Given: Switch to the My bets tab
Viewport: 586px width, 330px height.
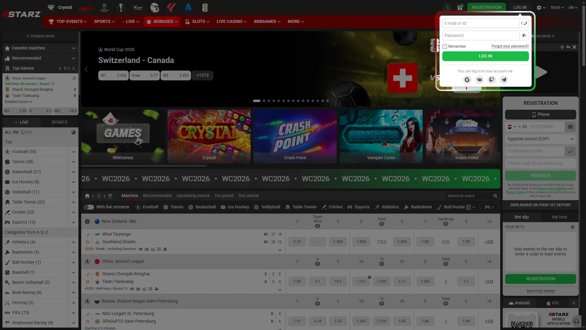Looking at the screenshot, I should click(559, 217).
